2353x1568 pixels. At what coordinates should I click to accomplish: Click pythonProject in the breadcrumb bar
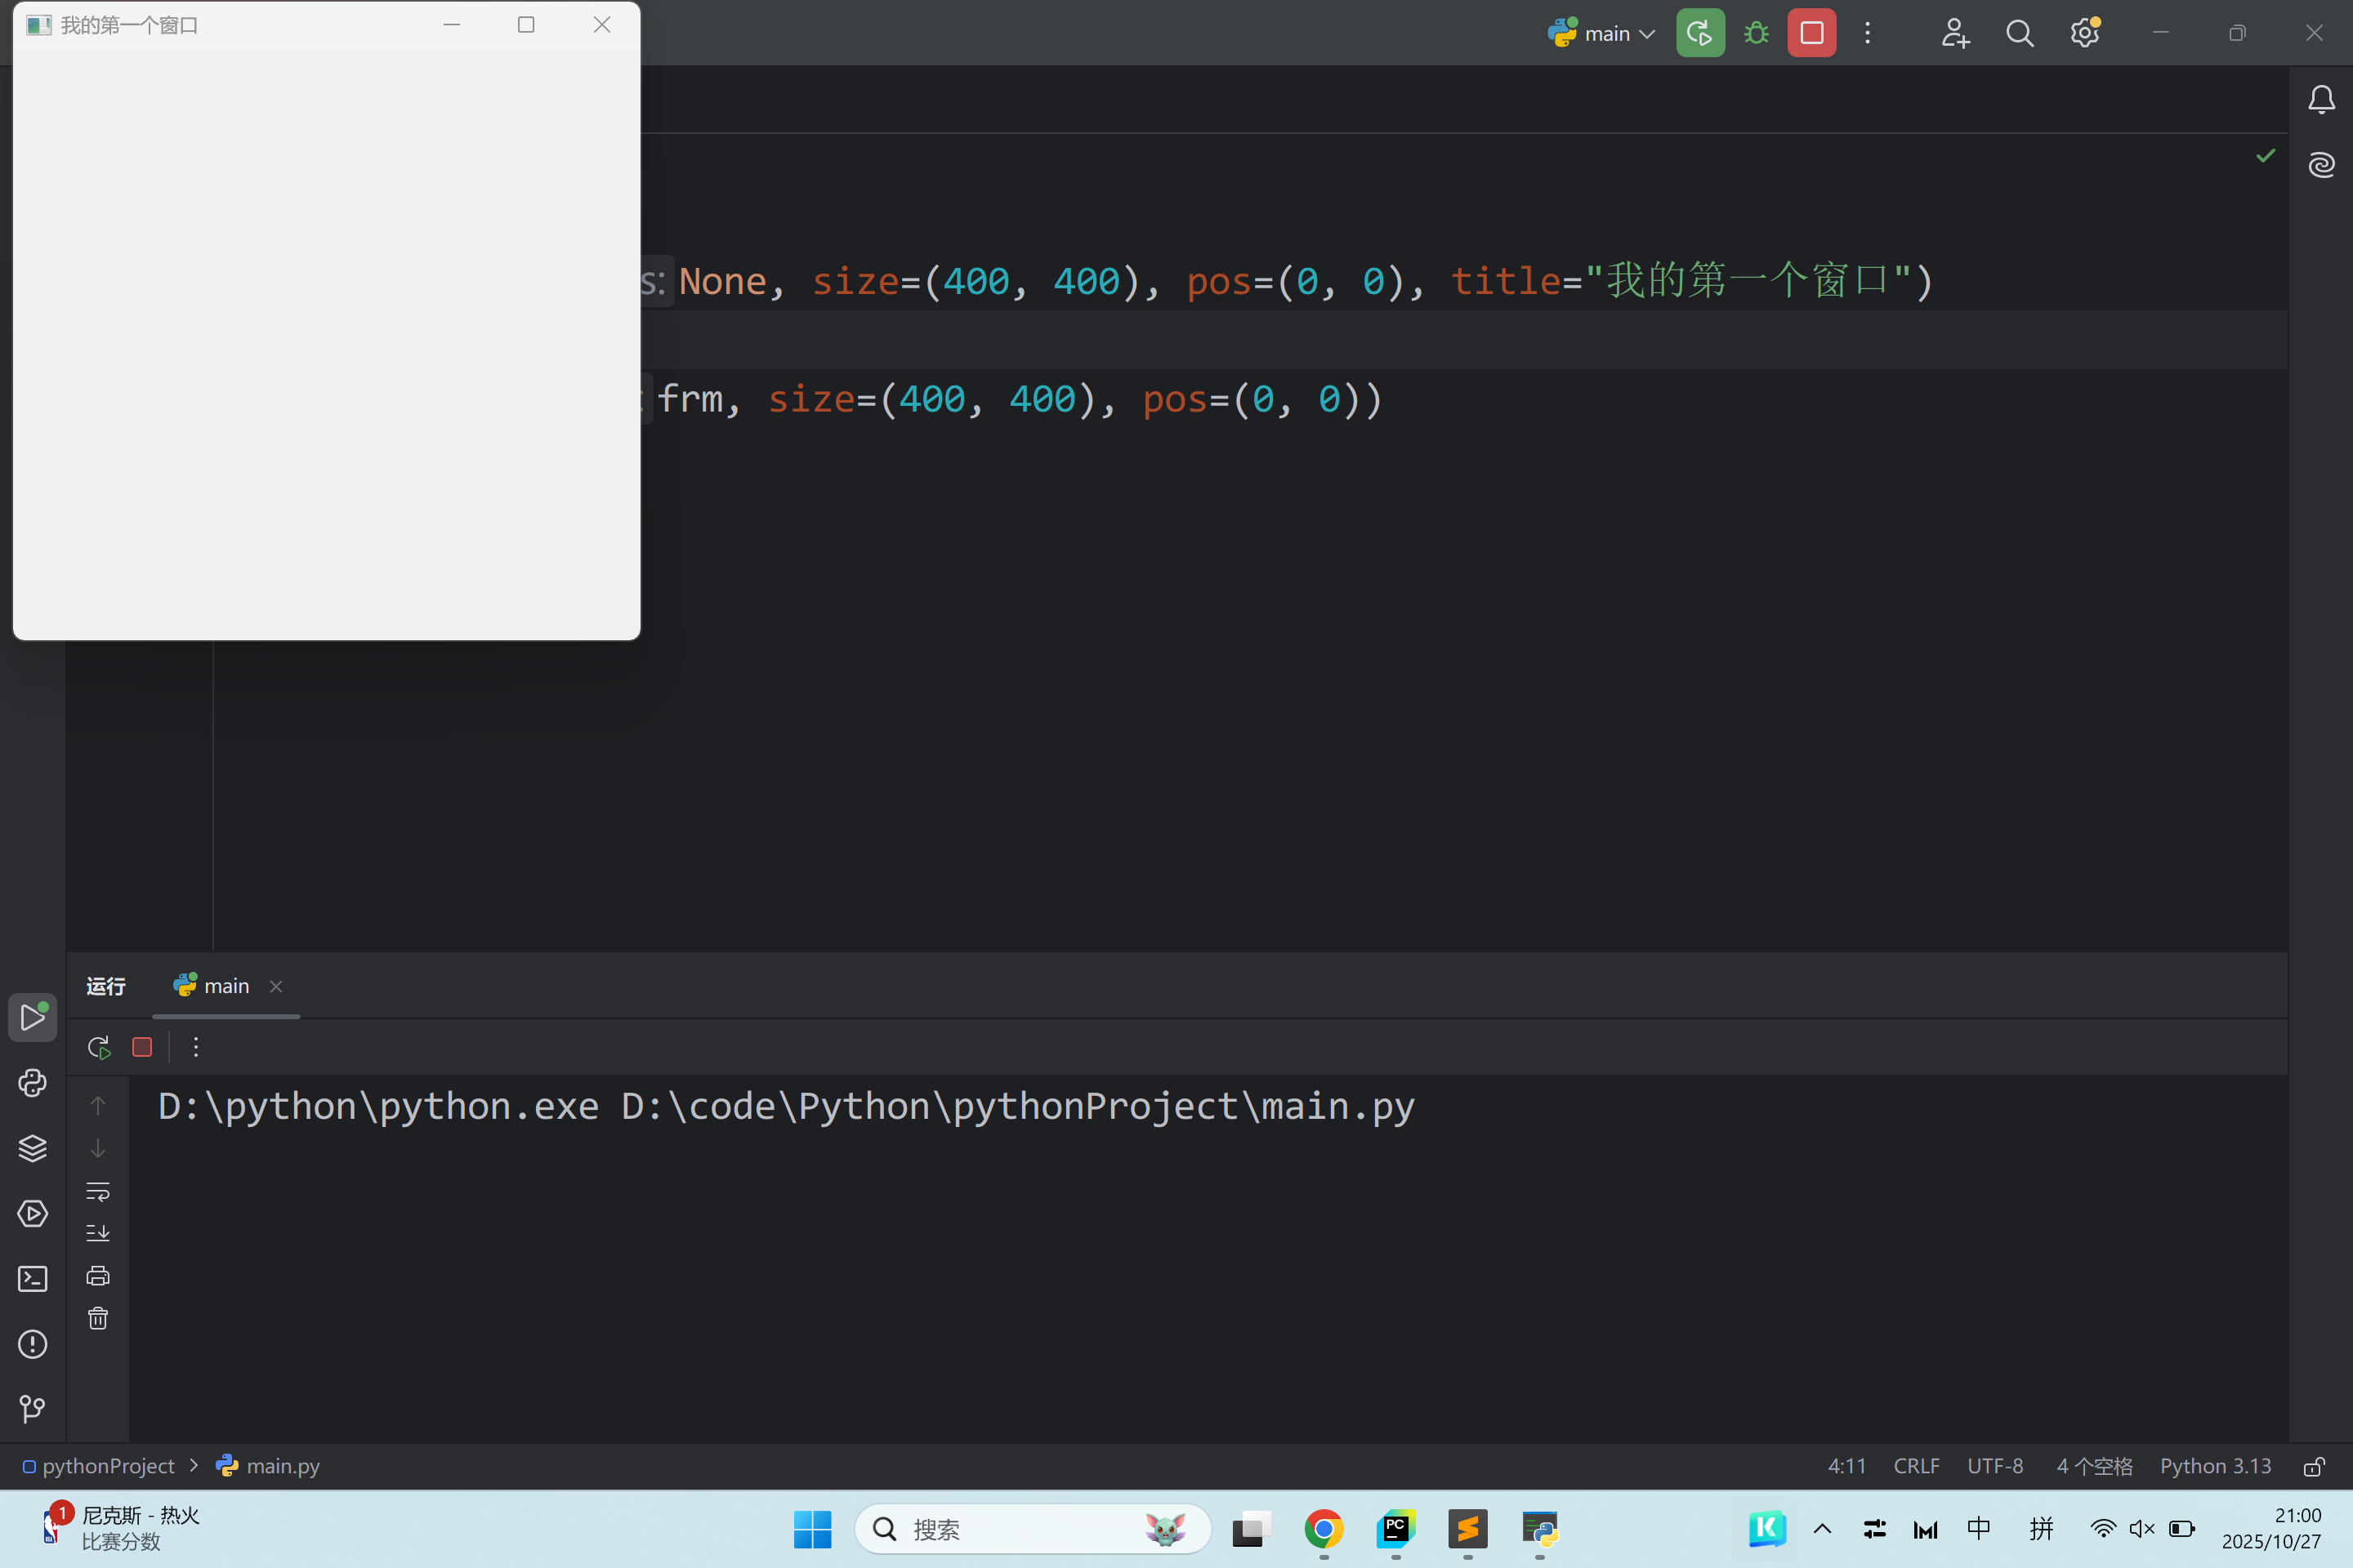(x=107, y=1466)
